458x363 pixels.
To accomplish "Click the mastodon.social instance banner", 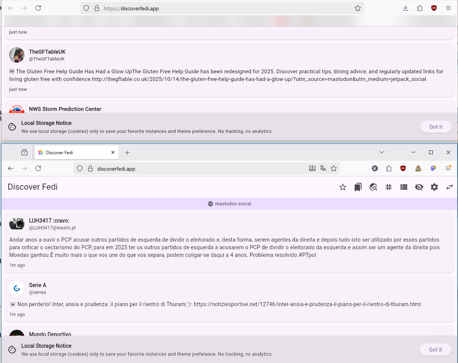I will coord(230,204).
